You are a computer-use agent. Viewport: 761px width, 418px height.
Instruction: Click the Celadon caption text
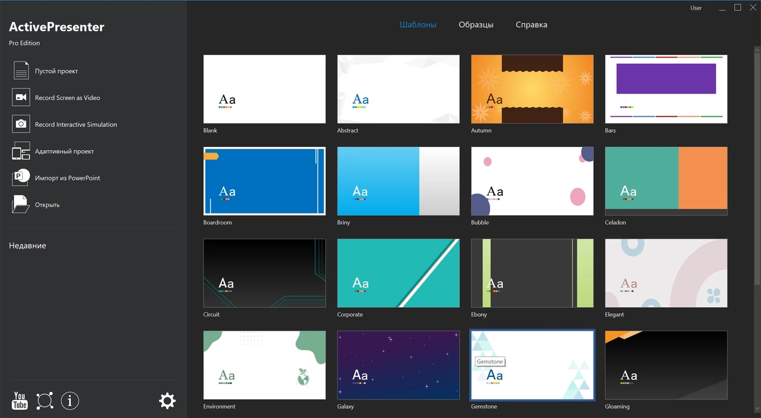coord(615,222)
